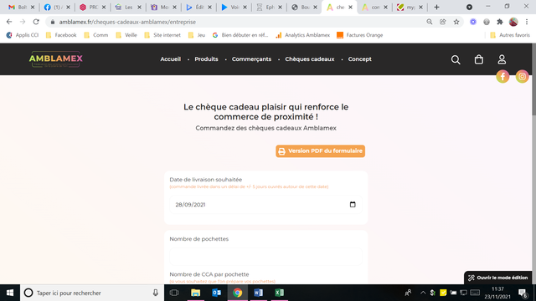
Task: Click the delivery date field 28/09/2021
Action: [265, 204]
